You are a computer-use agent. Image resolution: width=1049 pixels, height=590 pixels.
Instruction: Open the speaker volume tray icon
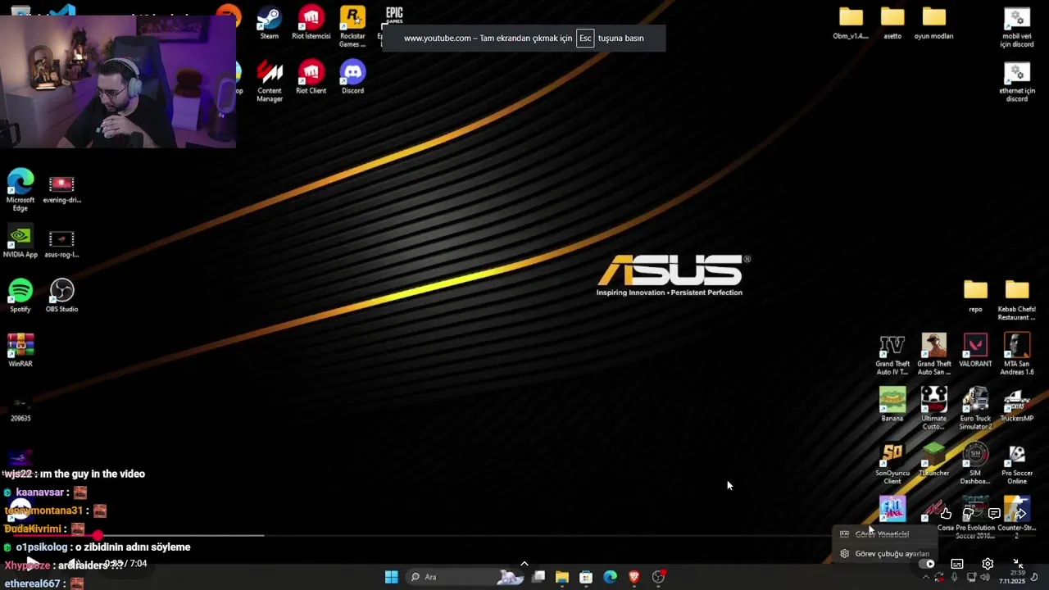pyautogui.click(x=984, y=577)
